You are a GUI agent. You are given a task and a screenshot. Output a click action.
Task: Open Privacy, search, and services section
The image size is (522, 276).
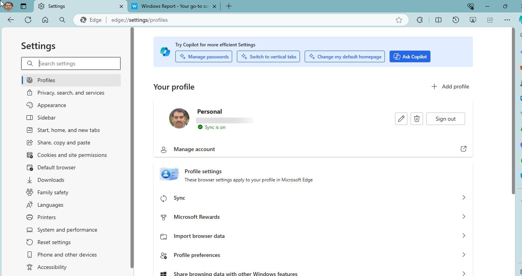coord(71,93)
